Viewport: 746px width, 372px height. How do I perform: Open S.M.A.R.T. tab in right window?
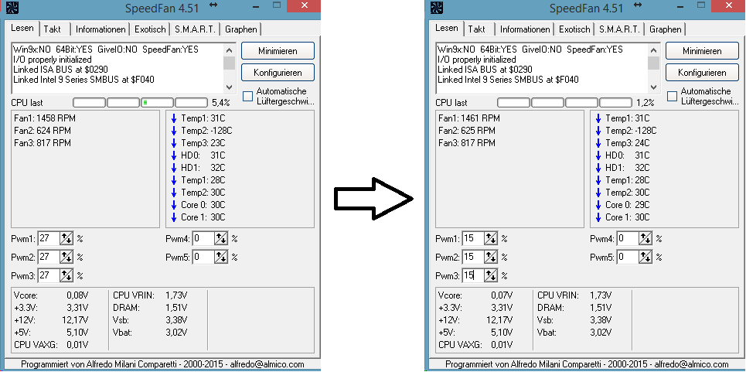pyautogui.click(x=620, y=29)
